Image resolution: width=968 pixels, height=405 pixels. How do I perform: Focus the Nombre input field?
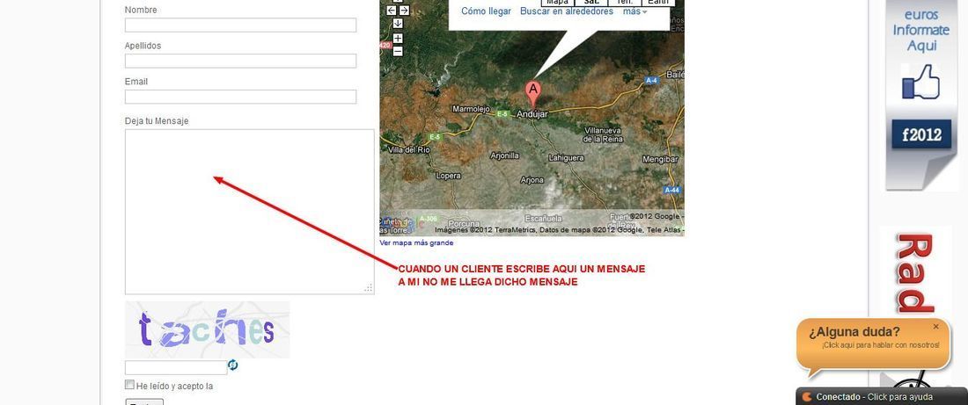coord(241,25)
